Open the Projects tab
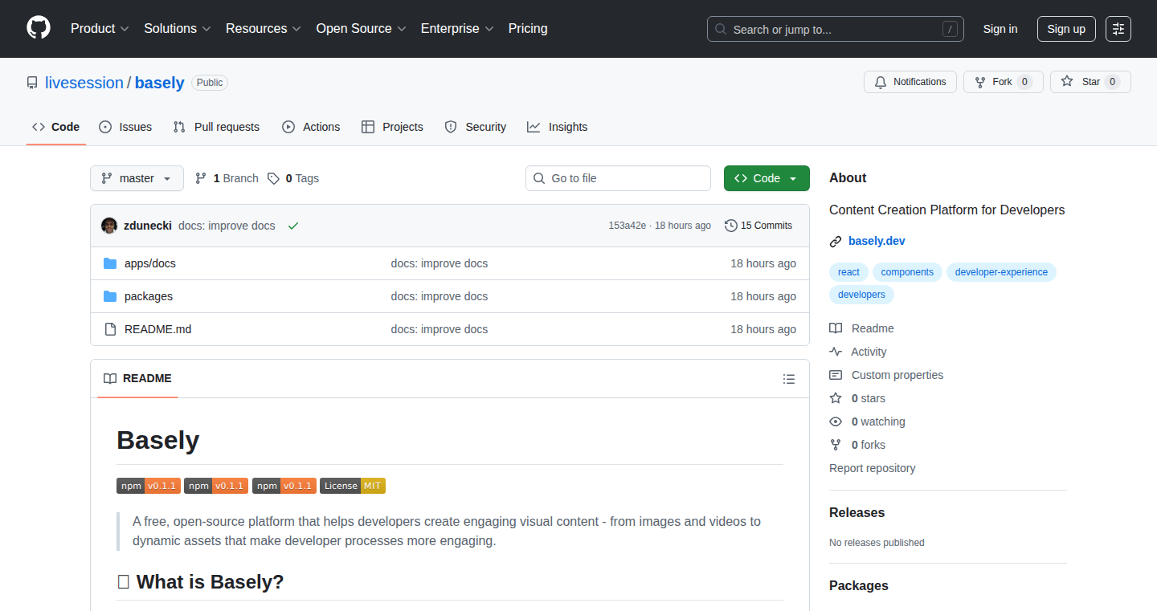Image resolution: width=1157 pixels, height=611 pixels. pos(392,127)
